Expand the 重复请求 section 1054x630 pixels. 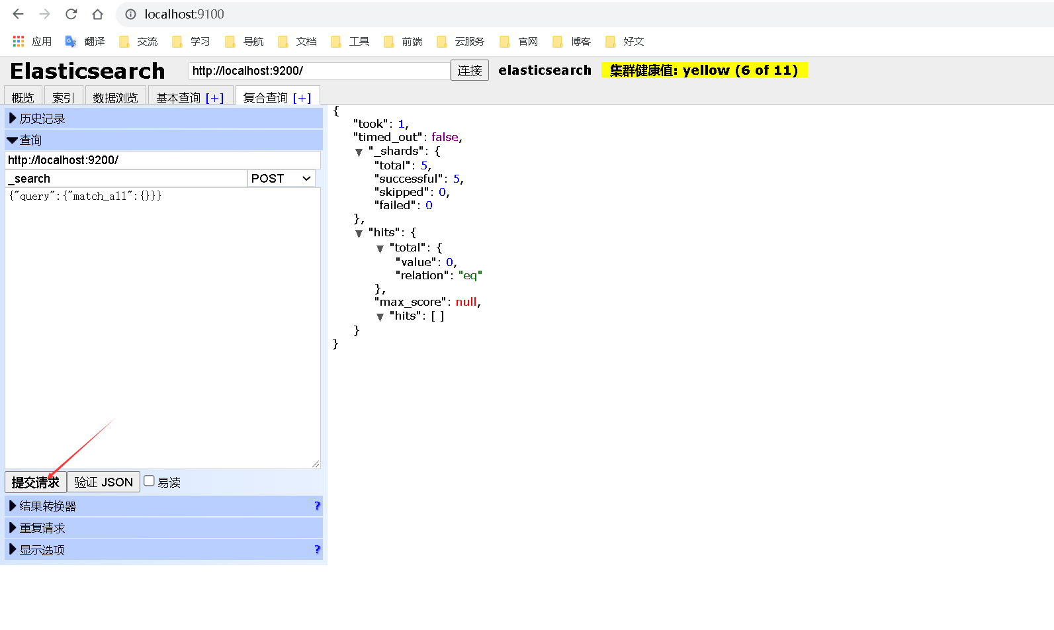[x=163, y=528]
